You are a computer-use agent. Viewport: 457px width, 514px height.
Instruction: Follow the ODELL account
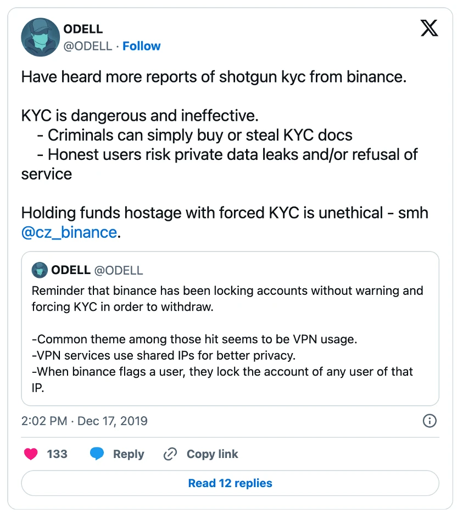click(x=141, y=46)
